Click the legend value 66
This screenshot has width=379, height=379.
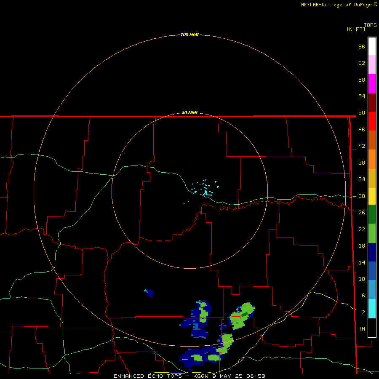(x=362, y=46)
